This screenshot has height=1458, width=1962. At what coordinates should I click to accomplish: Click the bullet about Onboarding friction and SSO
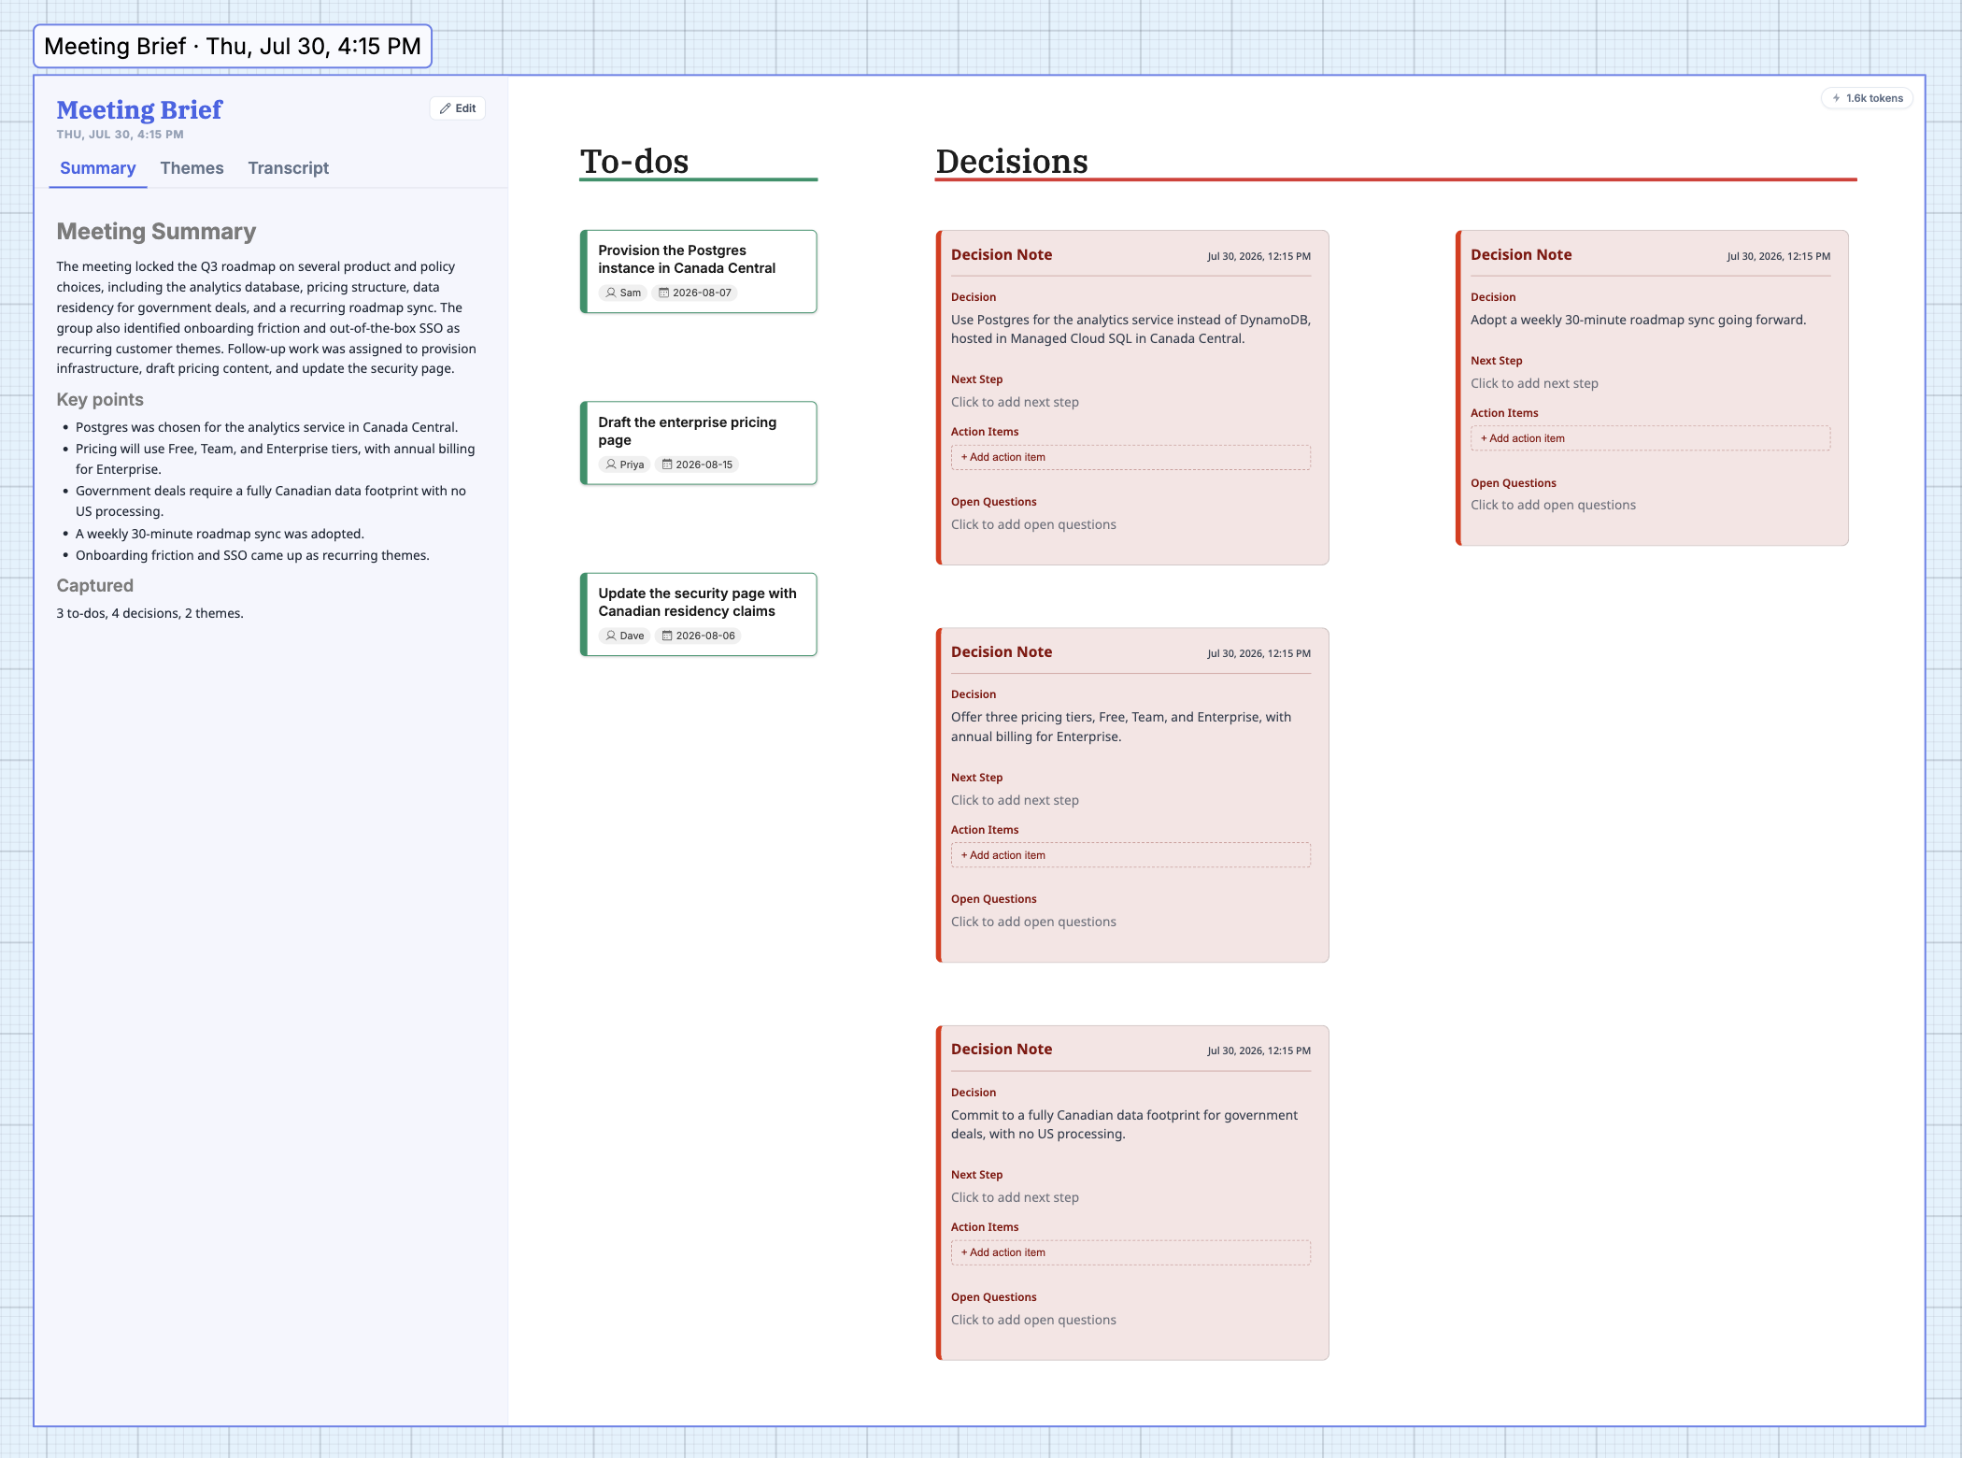(252, 555)
